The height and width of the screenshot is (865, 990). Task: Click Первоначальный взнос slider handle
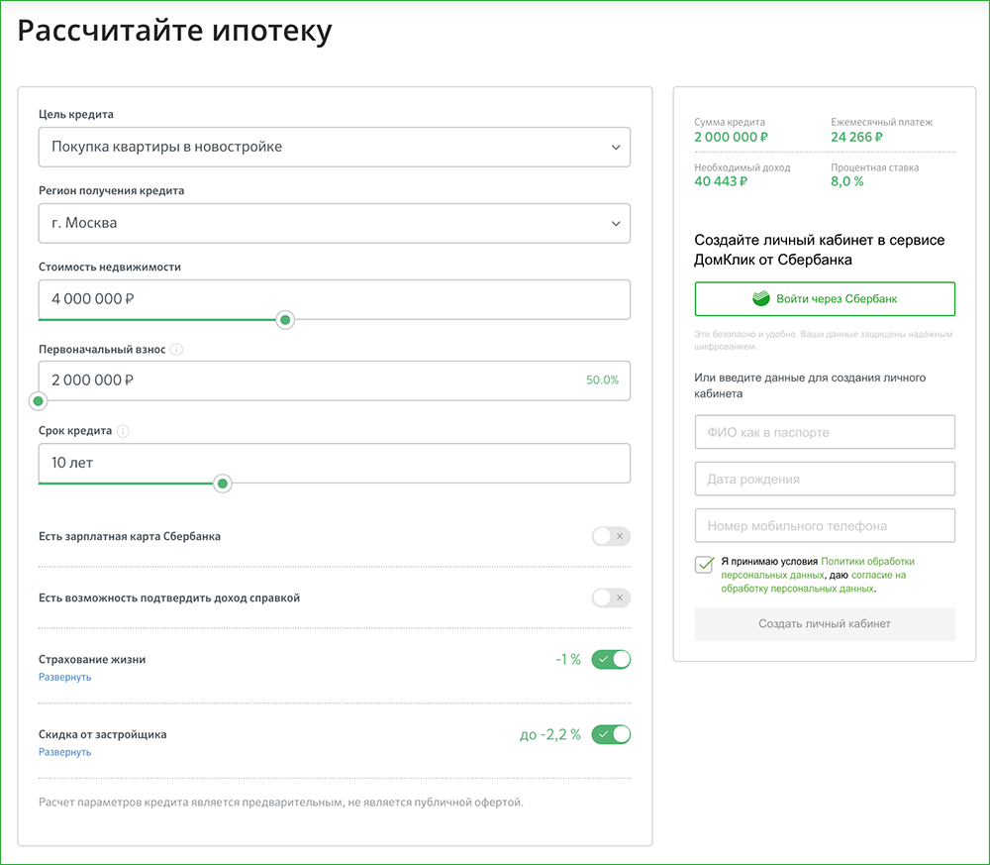point(39,401)
